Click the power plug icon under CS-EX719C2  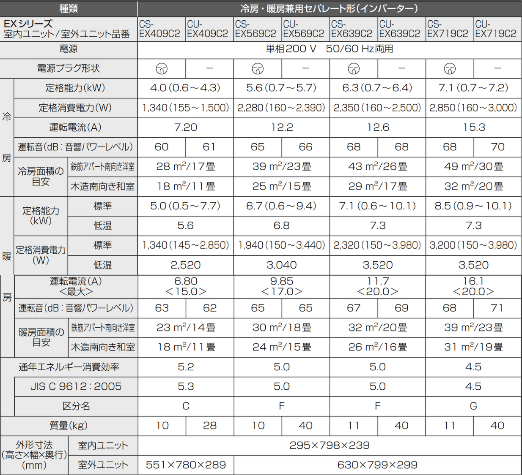pos(450,68)
